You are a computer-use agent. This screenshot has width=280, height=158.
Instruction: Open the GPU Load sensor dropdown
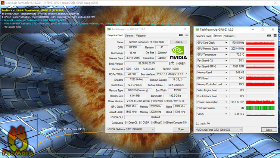(x=226, y=78)
